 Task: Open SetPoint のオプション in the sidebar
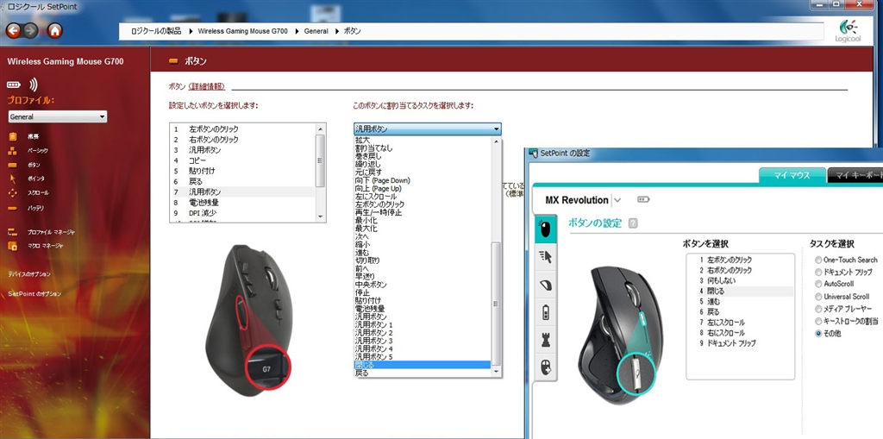[x=34, y=293]
